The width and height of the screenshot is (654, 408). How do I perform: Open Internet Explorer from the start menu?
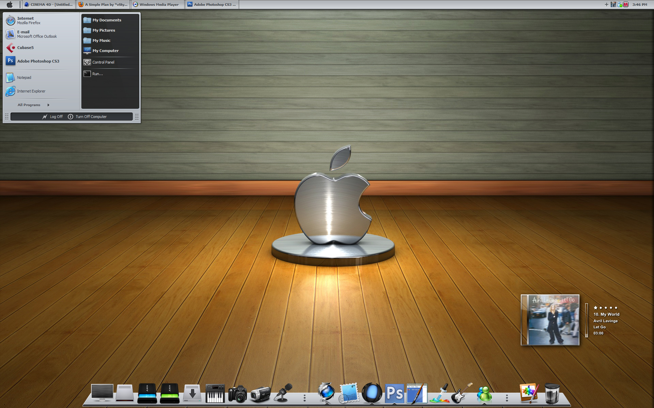[x=41, y=91]
